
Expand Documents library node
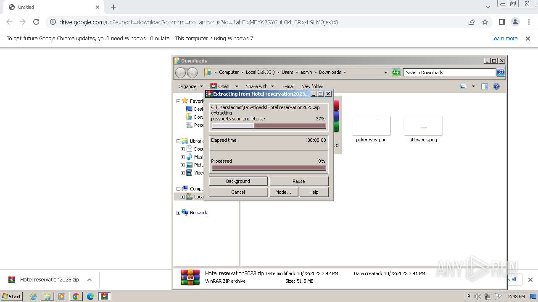[182, 149]
